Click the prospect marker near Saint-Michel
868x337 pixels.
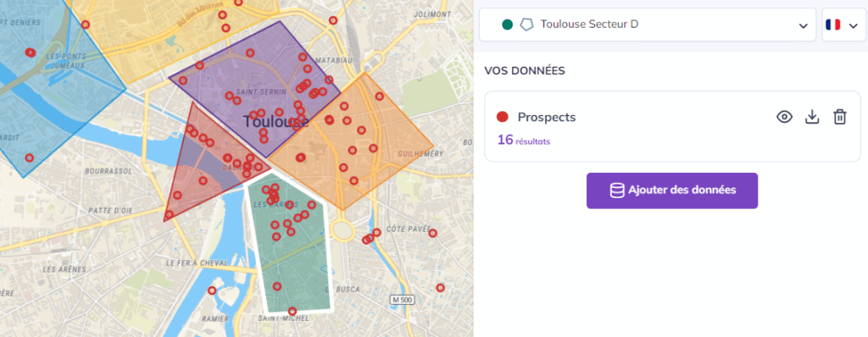click(292, 311)
